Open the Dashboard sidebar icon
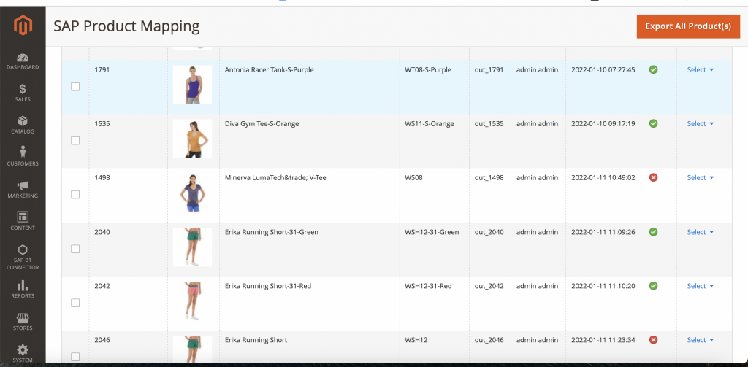Viewport: 748px width, 367px height. (x=23, y=58)
